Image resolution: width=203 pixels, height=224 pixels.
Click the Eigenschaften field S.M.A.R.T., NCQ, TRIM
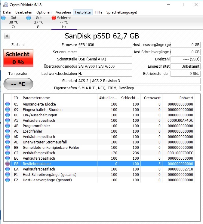point(139,88)
